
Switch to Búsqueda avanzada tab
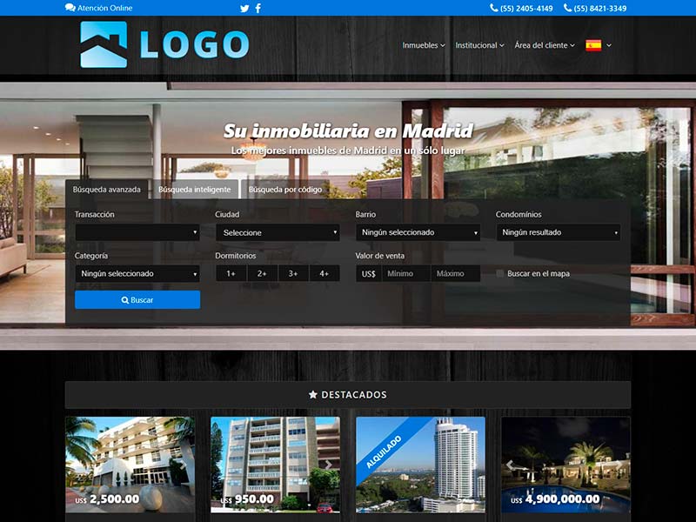tap(106, 190)
